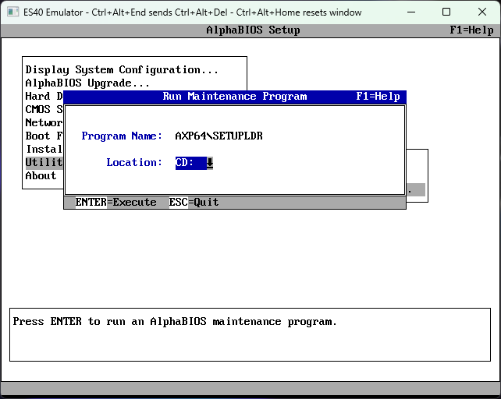The height and width of the screenshot is (399, 501).
Task: Maximize the ES40 Emulator window
Action: 446,12
